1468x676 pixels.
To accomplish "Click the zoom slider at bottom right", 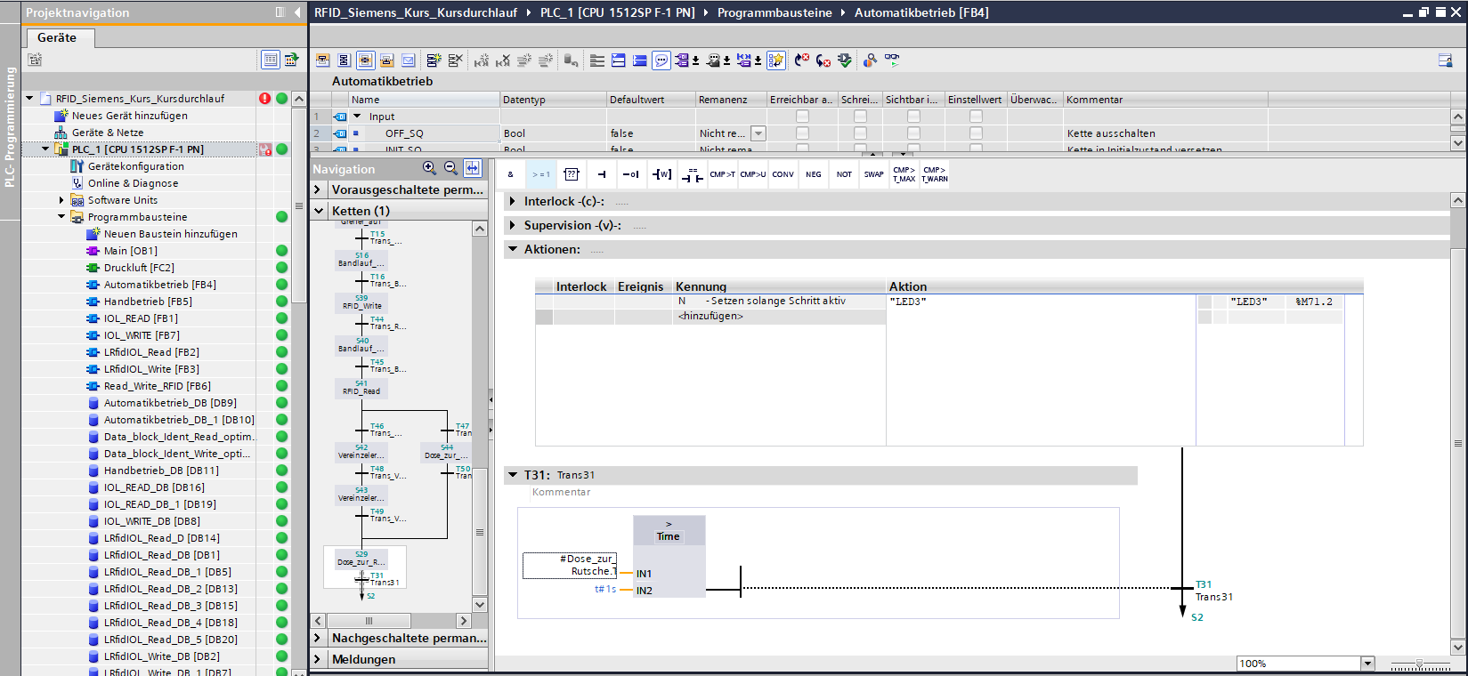I will pyautogui.click(x=1420, y=664).
